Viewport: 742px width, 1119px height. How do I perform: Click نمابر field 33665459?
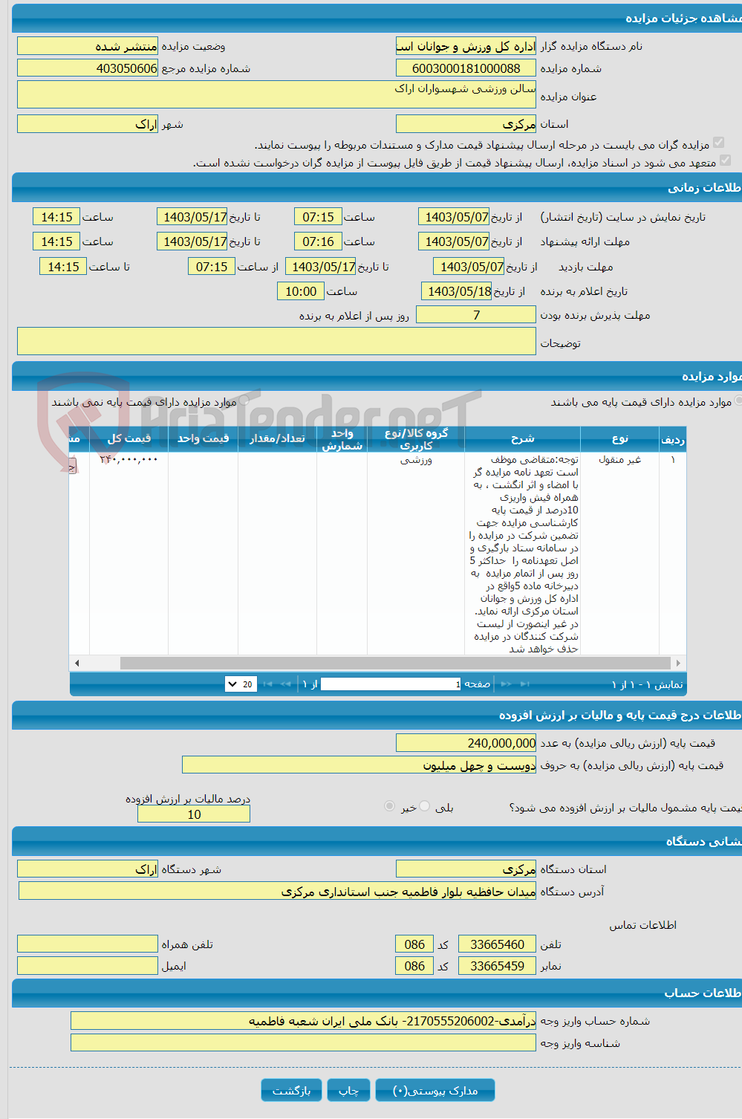497,966
